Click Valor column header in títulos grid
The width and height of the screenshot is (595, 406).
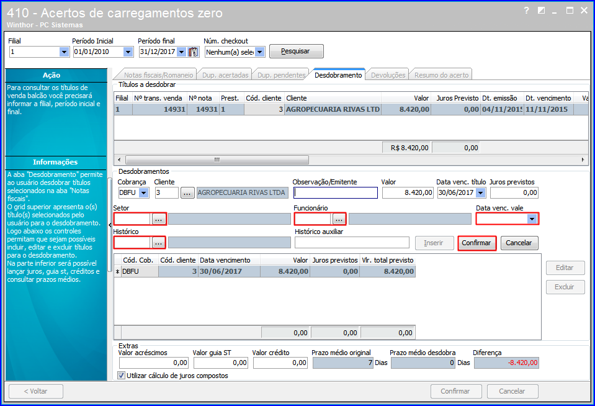406,98
